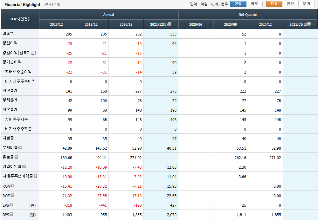Click the 262.16 reserve ratio value
Viewport: 318px width, 220px height.
240,158
